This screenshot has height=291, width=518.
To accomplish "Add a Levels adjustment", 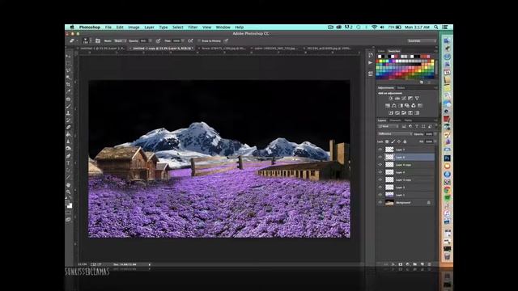I will point(397,99).
